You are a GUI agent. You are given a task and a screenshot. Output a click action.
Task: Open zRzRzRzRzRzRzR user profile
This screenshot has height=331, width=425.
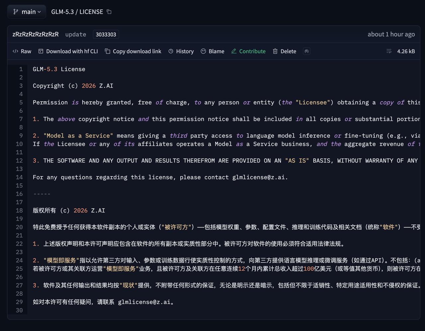click(x=36, y=34)
